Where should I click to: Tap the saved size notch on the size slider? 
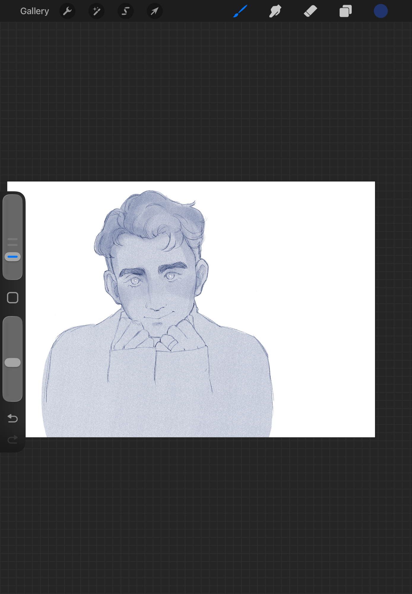(x=12, y=239)
